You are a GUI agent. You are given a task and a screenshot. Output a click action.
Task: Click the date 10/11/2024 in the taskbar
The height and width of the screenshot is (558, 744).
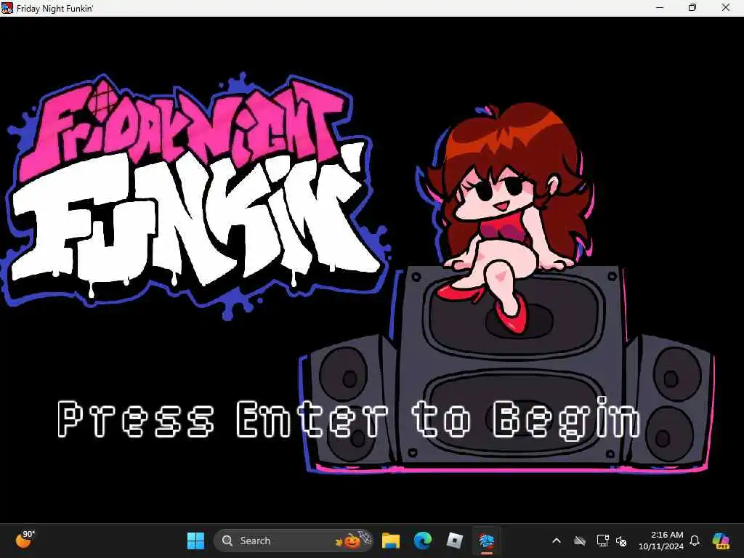coord(661,546)
